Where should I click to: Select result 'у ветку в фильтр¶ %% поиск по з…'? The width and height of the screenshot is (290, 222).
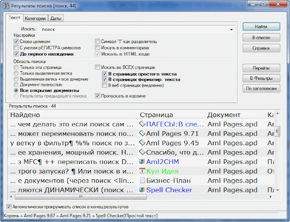click(x=72, y=143)
